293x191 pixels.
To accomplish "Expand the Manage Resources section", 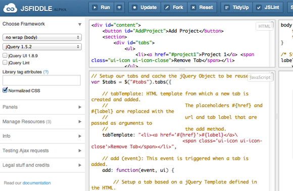I will coord(42,122).
